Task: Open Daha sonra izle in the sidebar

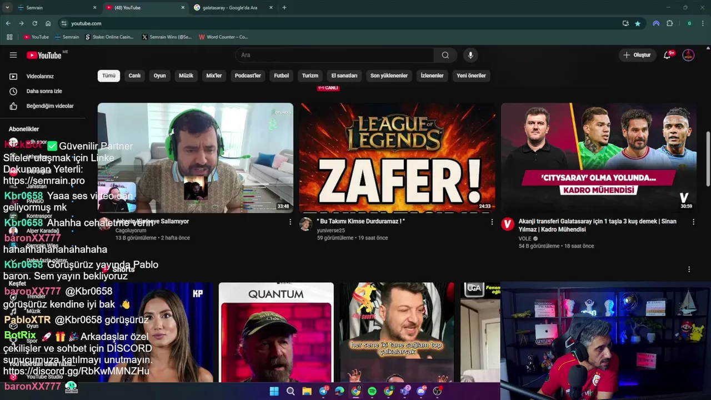Action: coord(43,91)
